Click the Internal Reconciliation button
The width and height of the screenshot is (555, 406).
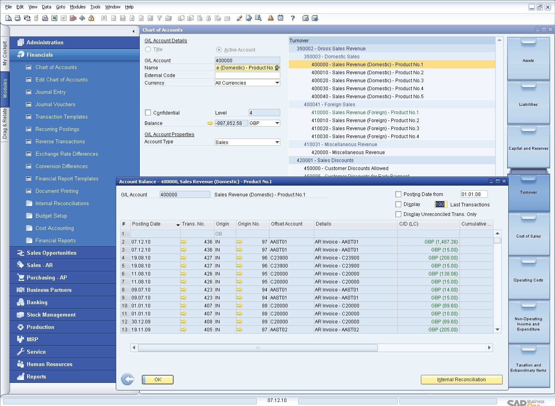point(461,379)
